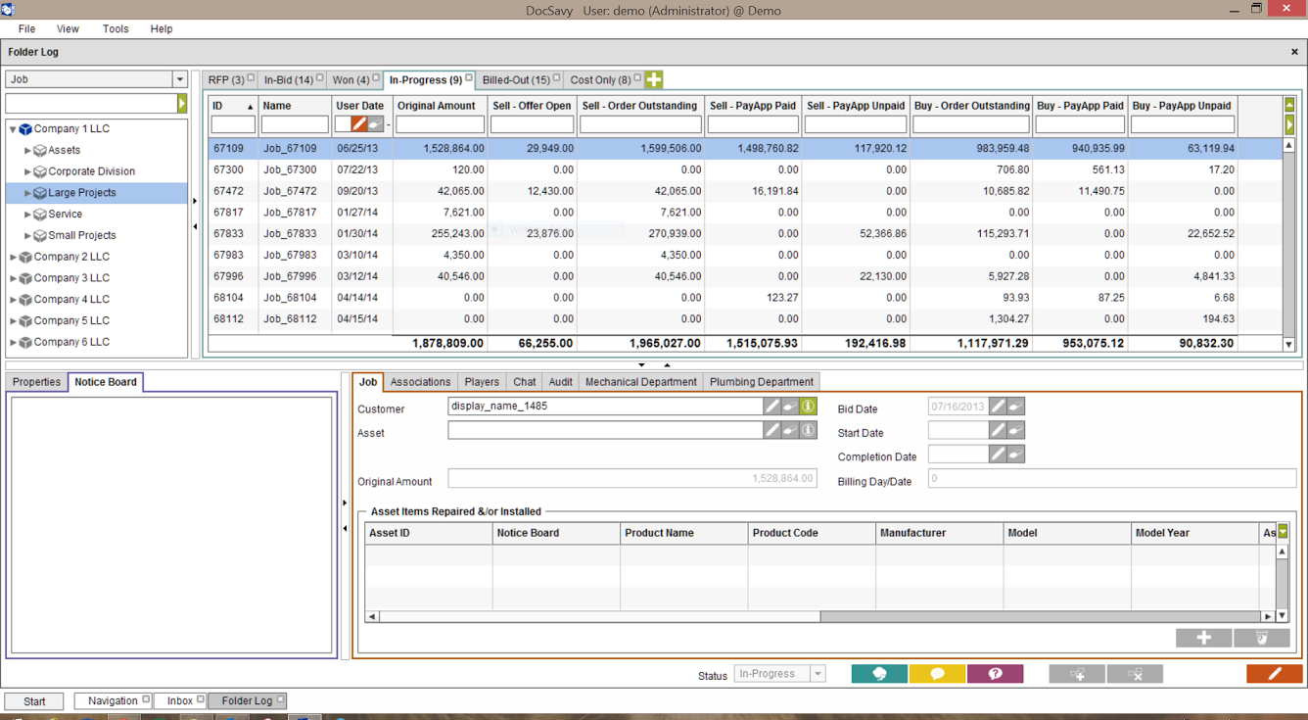Clear the User Date filter with eraser
The image size is (1308, 720).
(375, 124)
